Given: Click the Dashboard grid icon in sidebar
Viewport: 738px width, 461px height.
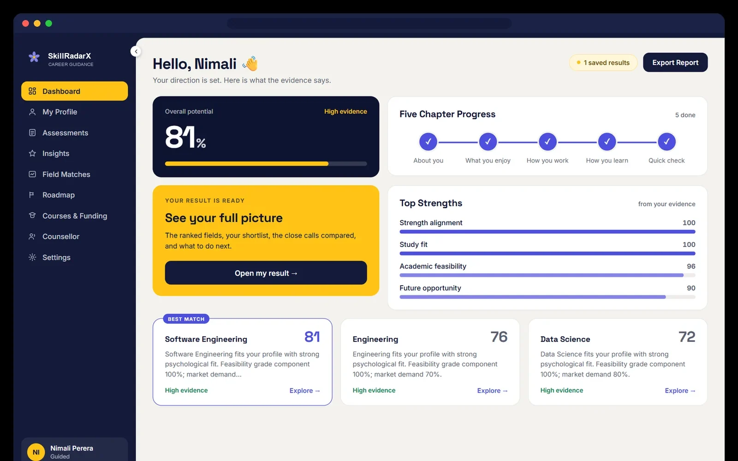Looking at the screenshot, I should pyautogui.click(x=32, y=91).
